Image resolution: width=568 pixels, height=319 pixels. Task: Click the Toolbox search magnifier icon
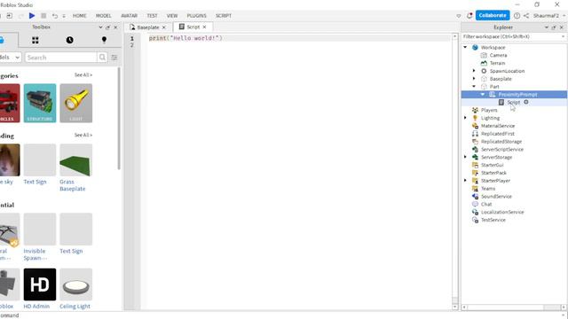coord(102,57)
